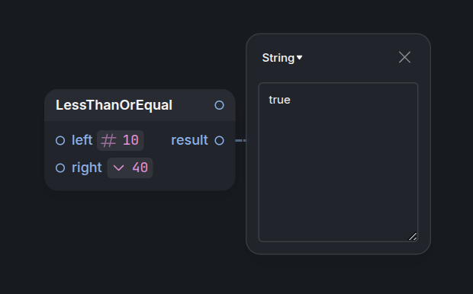The width and height of the screenshot is (473, 294).
Task: Select the left input port circle
Action: pyautogui.click(x=60, y=140)
